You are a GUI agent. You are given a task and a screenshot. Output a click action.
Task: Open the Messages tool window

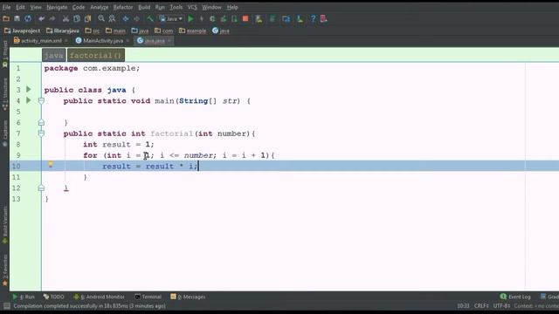(188, 297)
